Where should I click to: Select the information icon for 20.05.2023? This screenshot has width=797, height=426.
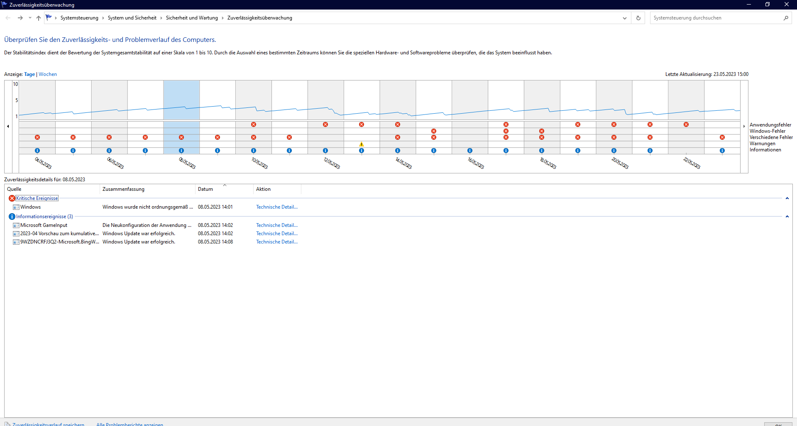tap(614, 151)
